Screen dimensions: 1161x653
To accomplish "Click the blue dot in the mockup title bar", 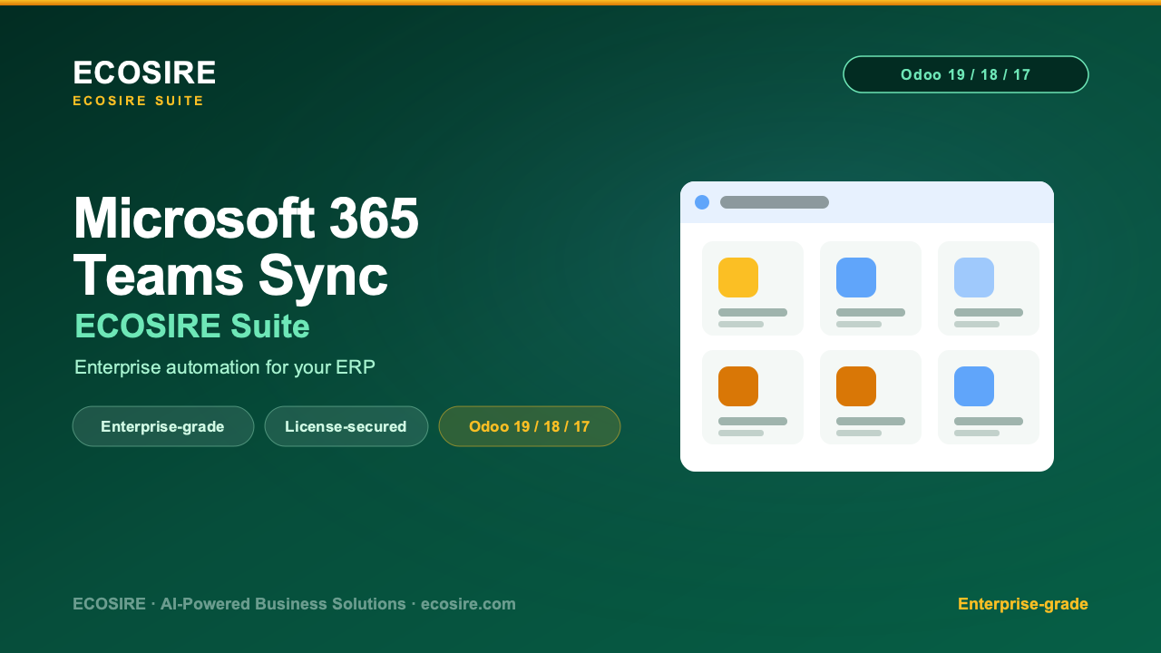I will (x=702, y=202).
